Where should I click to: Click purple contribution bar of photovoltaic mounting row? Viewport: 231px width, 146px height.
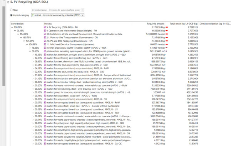click(166, 51)
